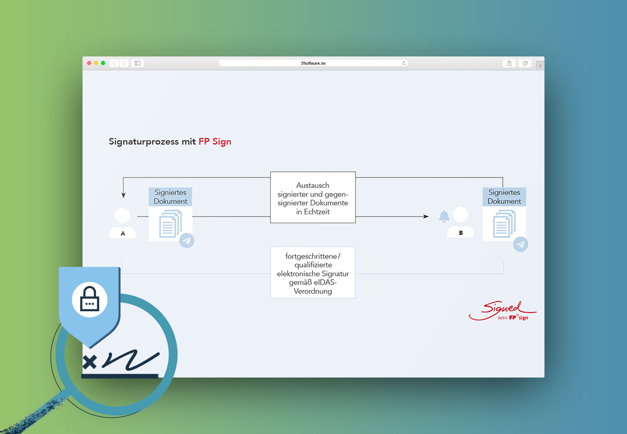Maximize the window with green button
The height and width of the screenshot is (434, 627).
point(103,63)
